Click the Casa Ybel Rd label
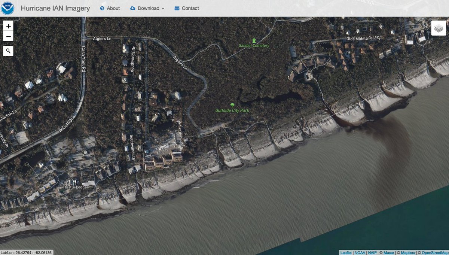This screenshot has height=255, width=449. tap(84, 59)
